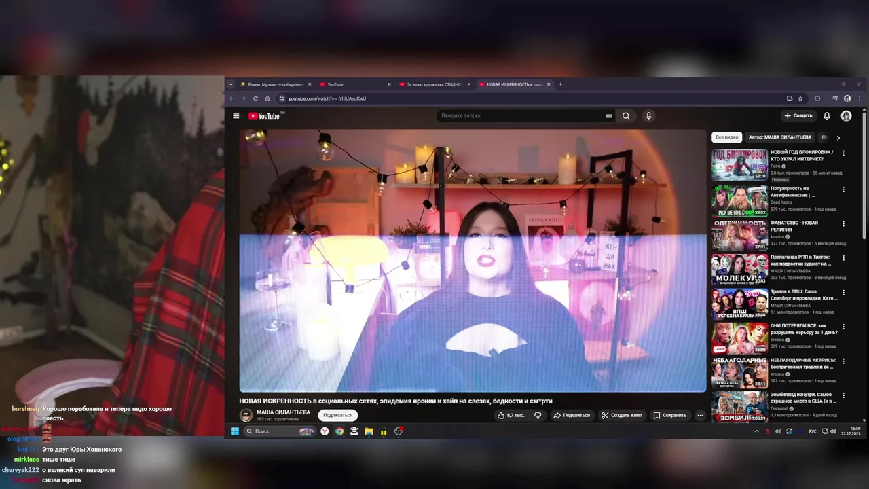Open the browser three-dot menu

(x=859, y=98)
